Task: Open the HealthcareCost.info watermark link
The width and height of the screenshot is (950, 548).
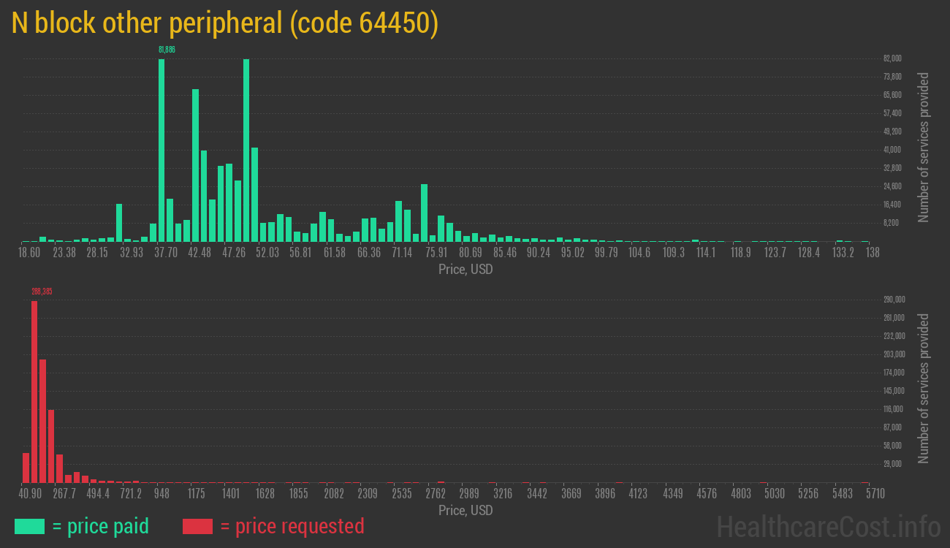Action: [x=828, y=526]
